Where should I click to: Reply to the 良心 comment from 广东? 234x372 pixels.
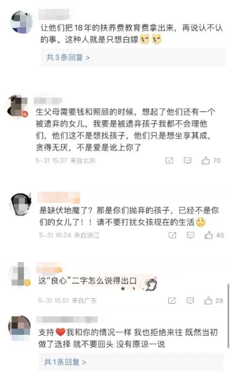[x=190, y=301]
